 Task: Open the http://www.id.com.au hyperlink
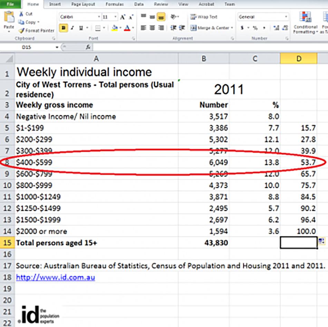tap(56, 277)
